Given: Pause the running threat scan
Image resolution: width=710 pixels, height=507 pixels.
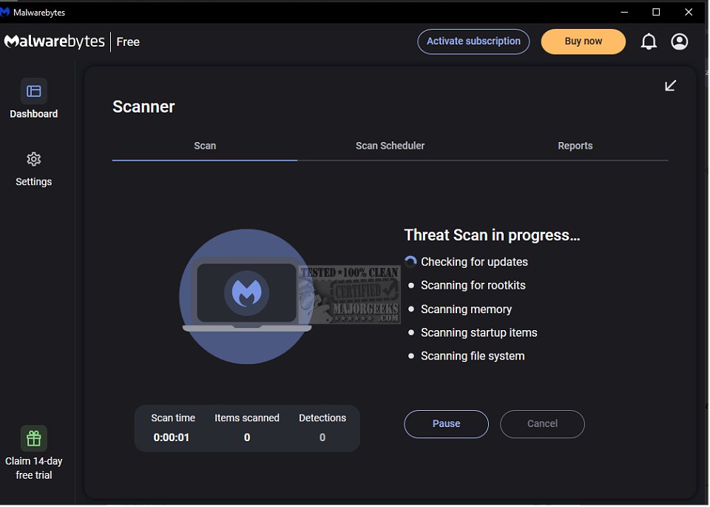Looking at the screenshot, I should [x=446, y=423].
